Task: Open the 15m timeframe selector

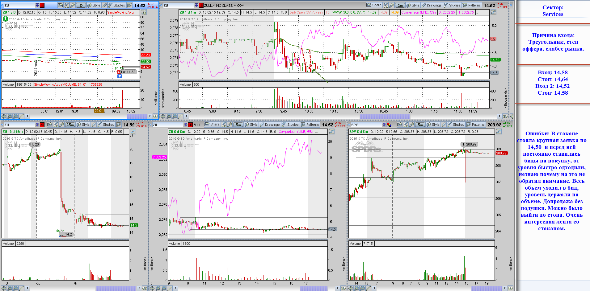Action: point(70,125)
